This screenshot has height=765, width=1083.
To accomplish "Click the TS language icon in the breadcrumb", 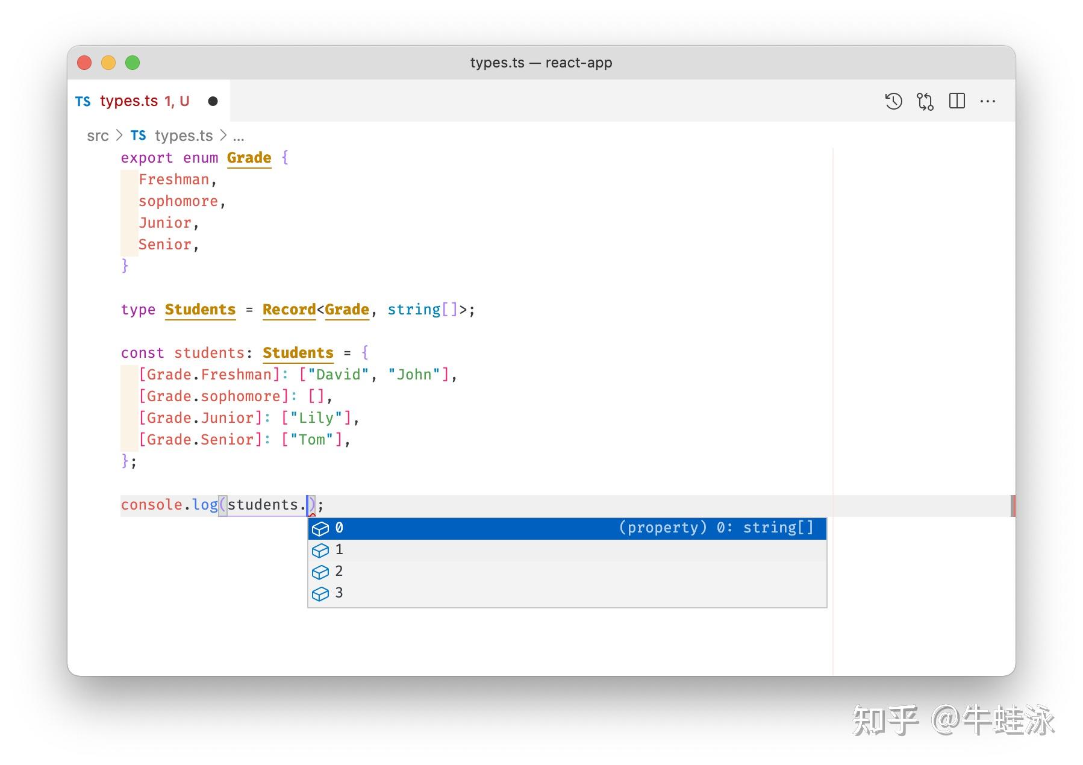I will (138, 136).
